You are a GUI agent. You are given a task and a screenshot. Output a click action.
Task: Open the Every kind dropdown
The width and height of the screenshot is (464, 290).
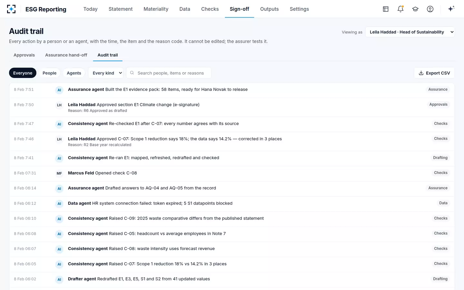click(106, 73)
